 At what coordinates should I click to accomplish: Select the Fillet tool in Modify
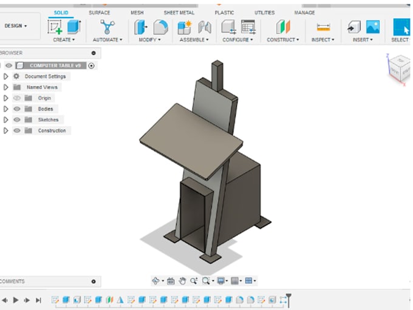click(x=161, y=27)
